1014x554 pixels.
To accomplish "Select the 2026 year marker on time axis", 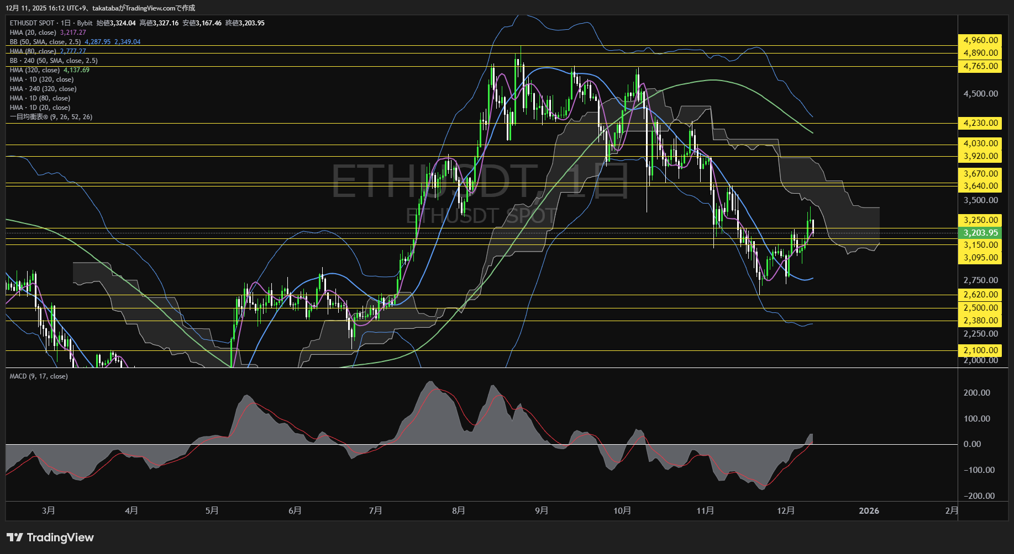I will pyautogui.click(x=869, y=510).
